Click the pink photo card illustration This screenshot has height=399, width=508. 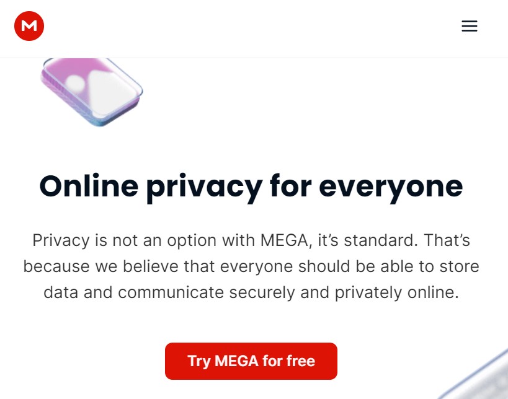pyautogui.click(x=92, y=92)
